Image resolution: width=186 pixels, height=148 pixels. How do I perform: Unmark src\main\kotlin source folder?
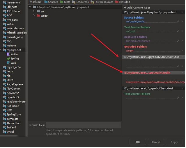(x=182, y=21)
